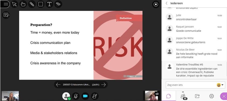
Task: Go to next slide arrow
Action: coord(103,85)
